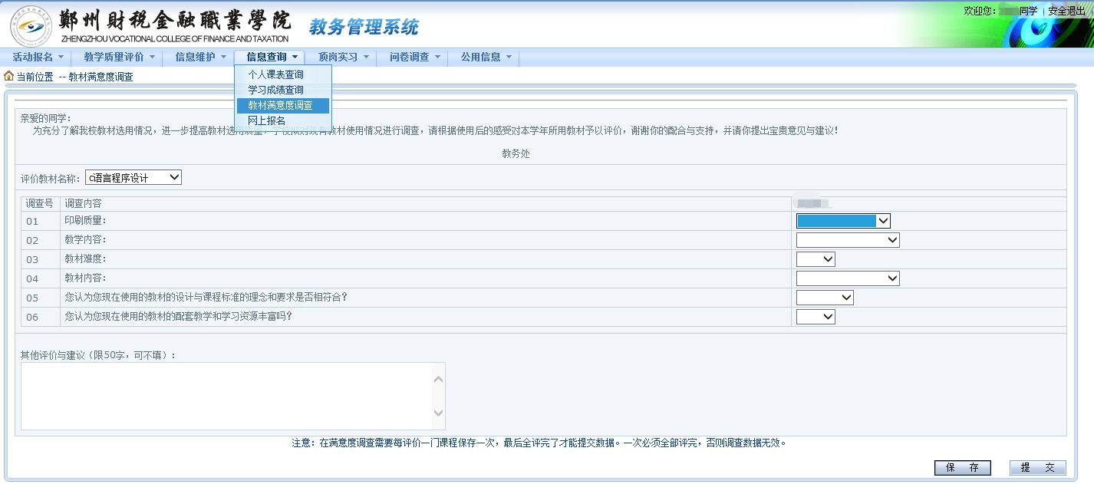Open the 教材内容 rating dropdown
This screenshot has height=484, width=1094.
848,278
